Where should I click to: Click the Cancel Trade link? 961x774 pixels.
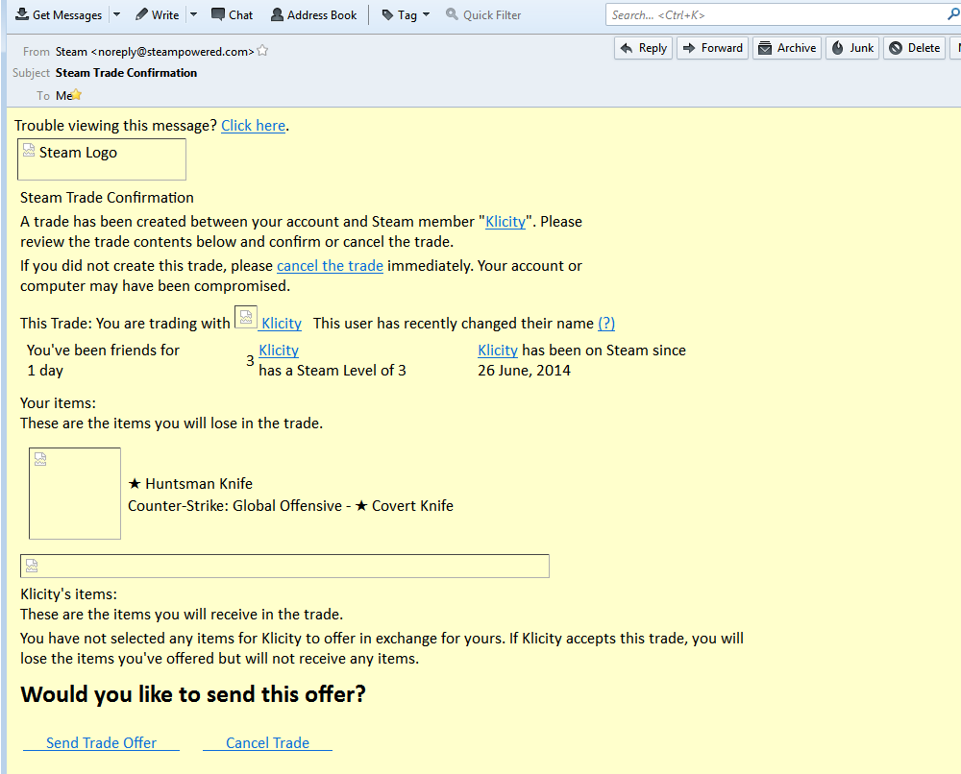coord(267,742)
